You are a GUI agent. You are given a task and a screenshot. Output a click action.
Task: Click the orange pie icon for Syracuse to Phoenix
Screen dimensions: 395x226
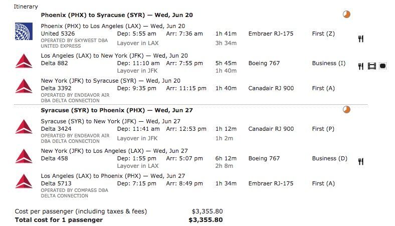(346, 110)
